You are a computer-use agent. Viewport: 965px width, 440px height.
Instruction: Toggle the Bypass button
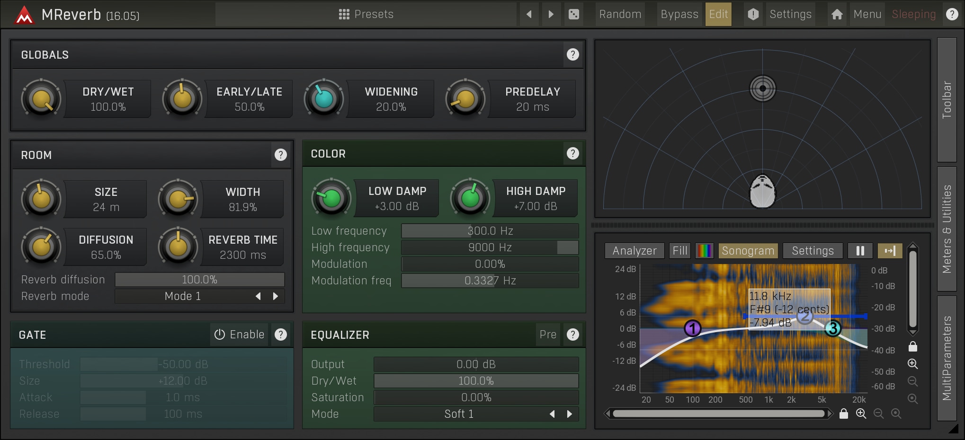tap(679, 14)
